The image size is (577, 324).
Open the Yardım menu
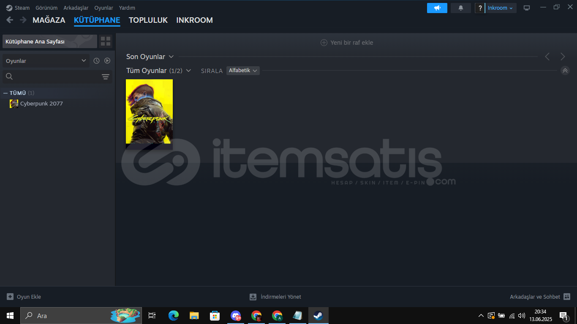(127, 8)
